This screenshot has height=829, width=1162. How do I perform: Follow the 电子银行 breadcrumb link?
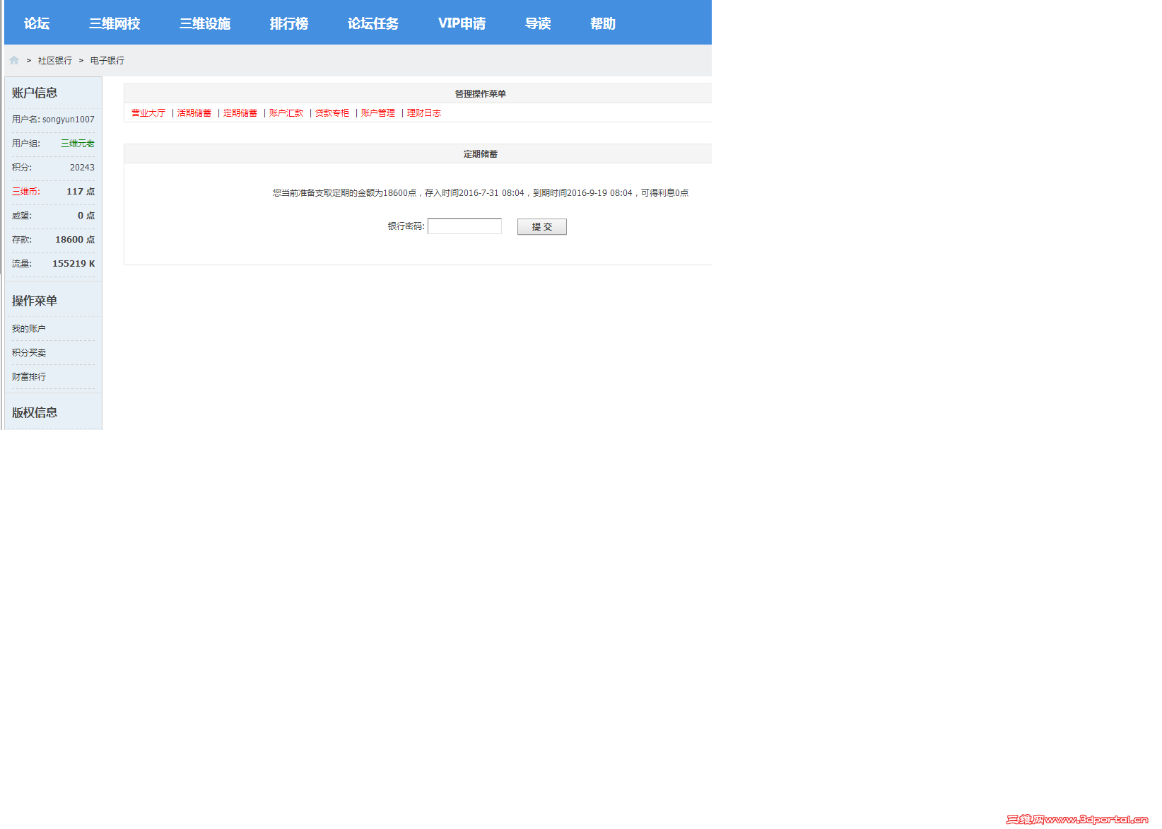[x=107, y=61]
